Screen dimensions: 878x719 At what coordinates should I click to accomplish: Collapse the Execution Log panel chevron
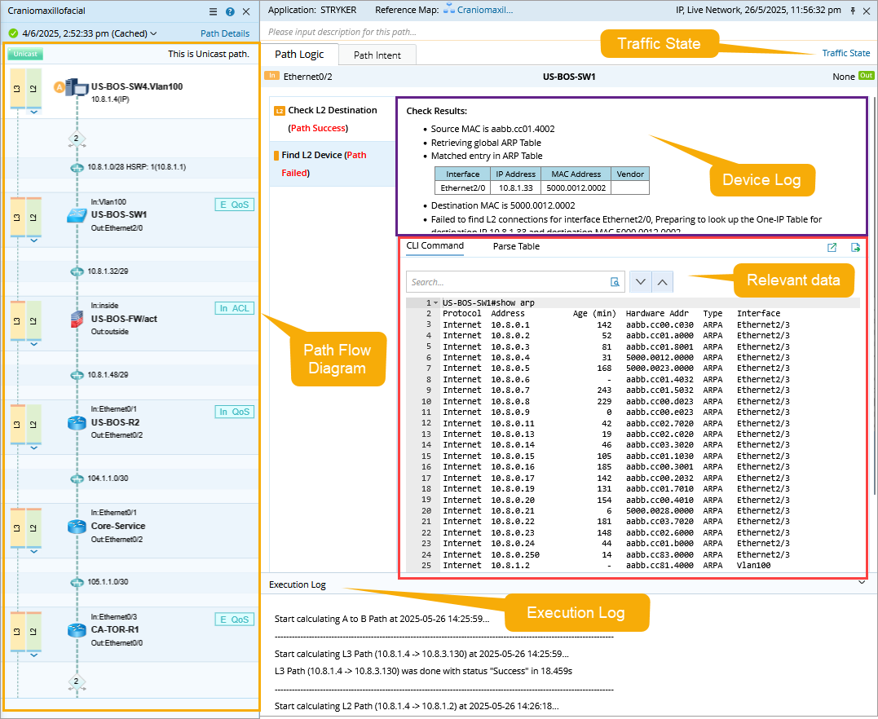coord(863,583)
